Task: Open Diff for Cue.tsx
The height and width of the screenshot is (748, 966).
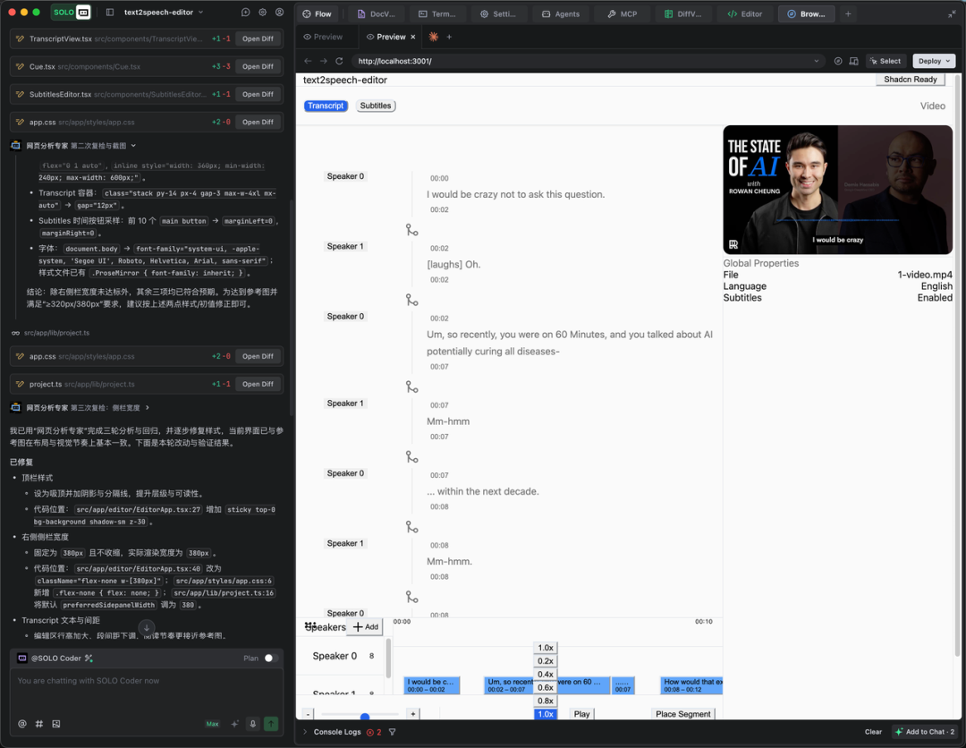Action: pos(258,66)
